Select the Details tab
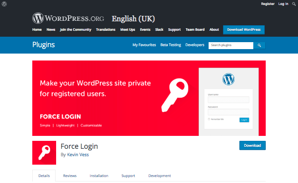 (44, 176)
